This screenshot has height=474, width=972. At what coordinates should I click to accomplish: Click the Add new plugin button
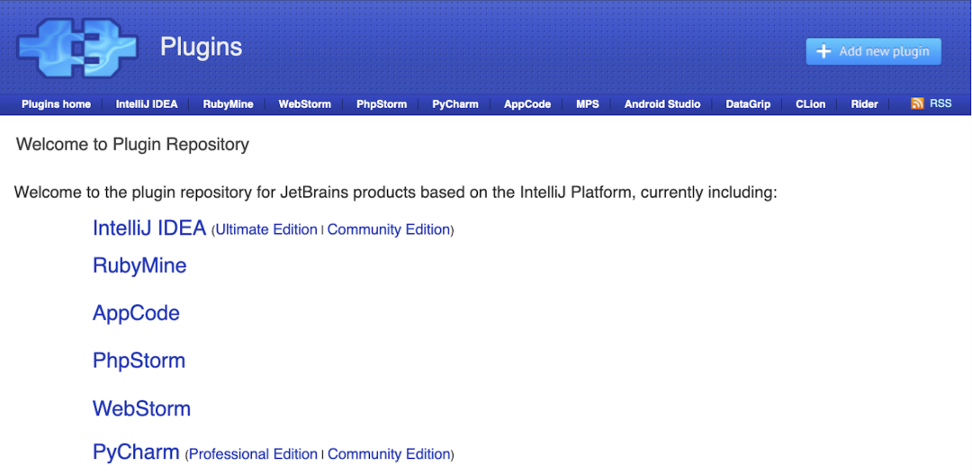tap(873, 51)
